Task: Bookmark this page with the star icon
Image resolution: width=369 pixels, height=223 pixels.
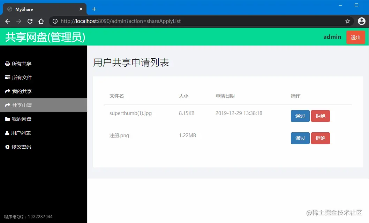Action: coord(348,21)
